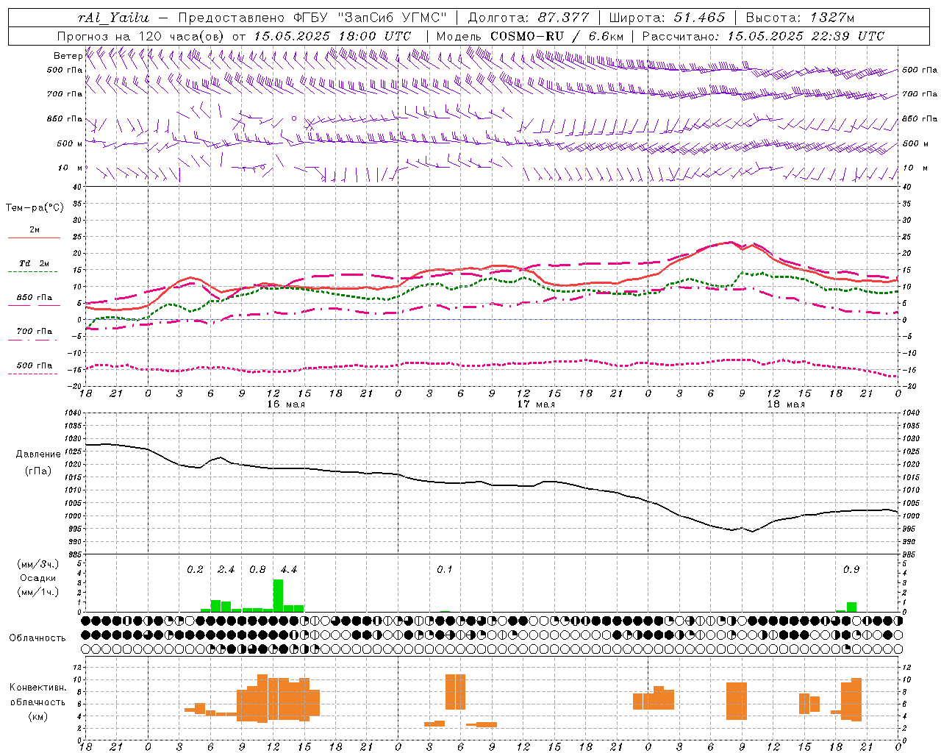Click 'Прогноз на 120 часа(ов)' header text
Image resolution: width=941 pixels, height=753 pixels.
(142, 36)
